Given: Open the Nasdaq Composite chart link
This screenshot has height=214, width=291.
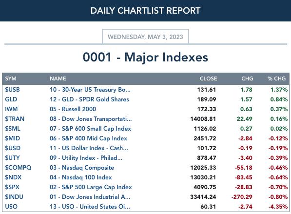Looking at the screenshot, I should [82, 168].
